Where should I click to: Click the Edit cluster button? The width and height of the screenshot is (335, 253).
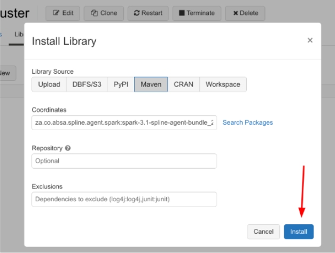63,13
